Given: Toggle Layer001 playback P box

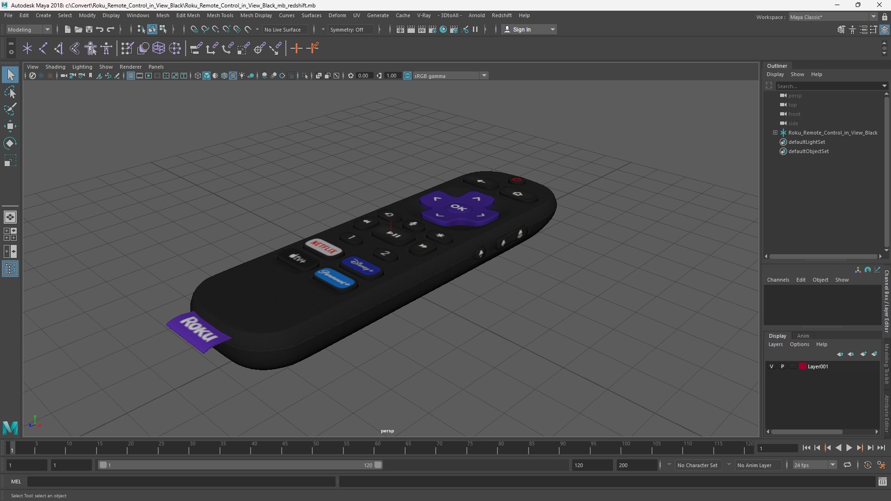Looking at the screenshot, I should point(782,366).
